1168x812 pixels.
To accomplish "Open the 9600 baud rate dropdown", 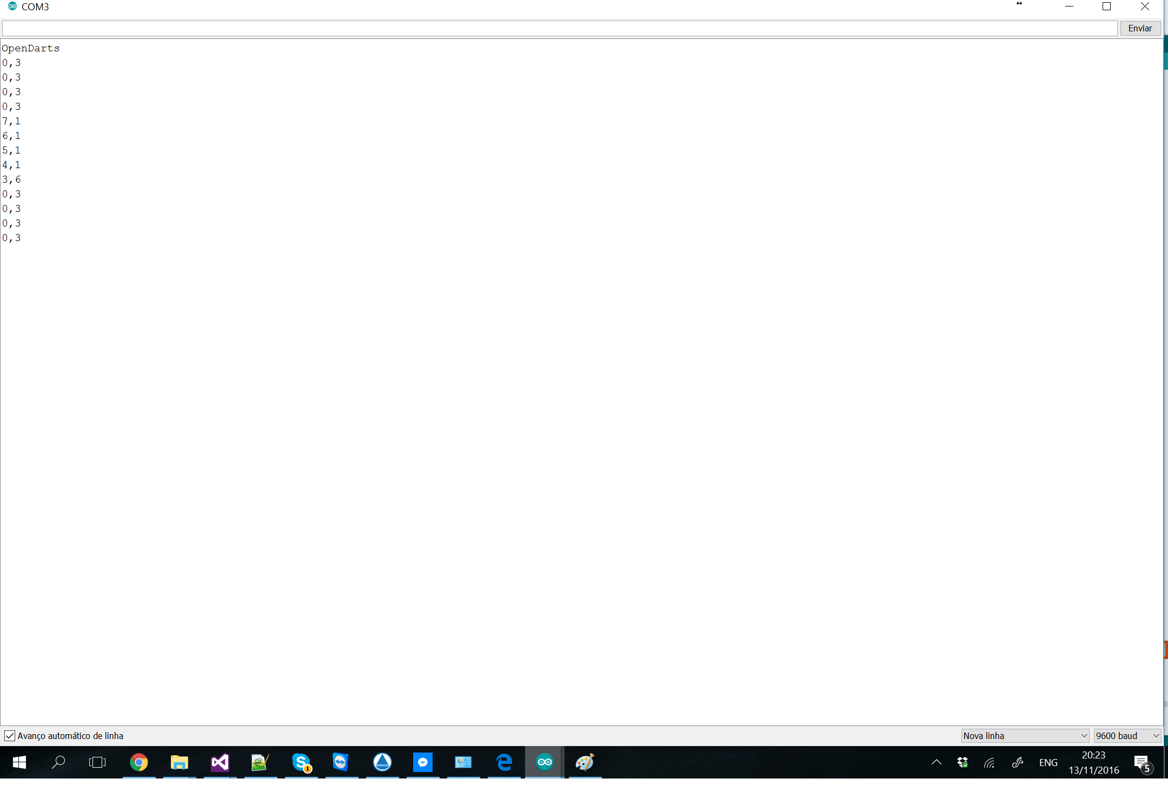I will point(1127,736).
